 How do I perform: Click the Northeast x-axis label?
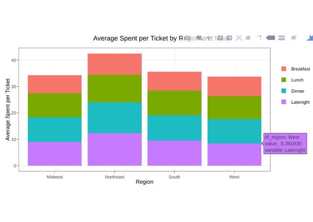point(114,177)
